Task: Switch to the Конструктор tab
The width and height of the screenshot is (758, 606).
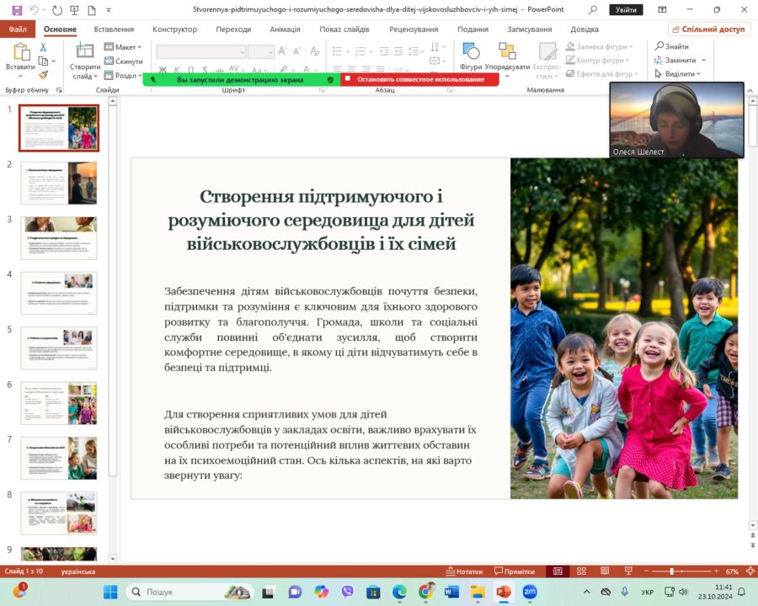Action: click(x=175, y=29)
